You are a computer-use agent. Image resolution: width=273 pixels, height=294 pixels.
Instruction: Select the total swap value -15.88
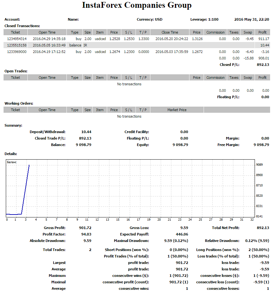coord(248,58)
